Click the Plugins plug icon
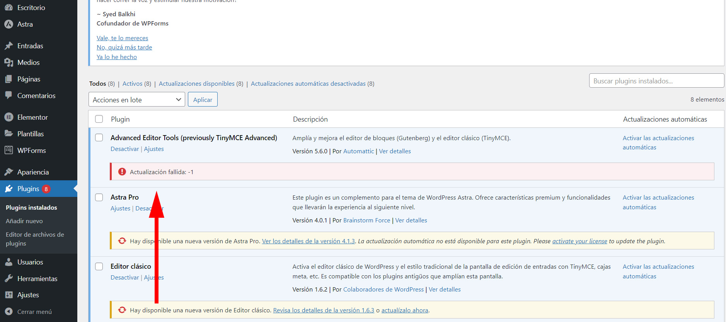The height and width of the screenshot is (322, 726). (x=9, y=188)
